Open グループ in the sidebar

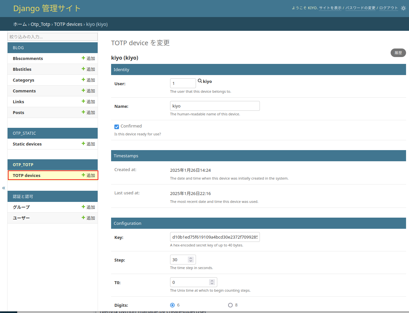pyautogui.click(x=21, y=207)
